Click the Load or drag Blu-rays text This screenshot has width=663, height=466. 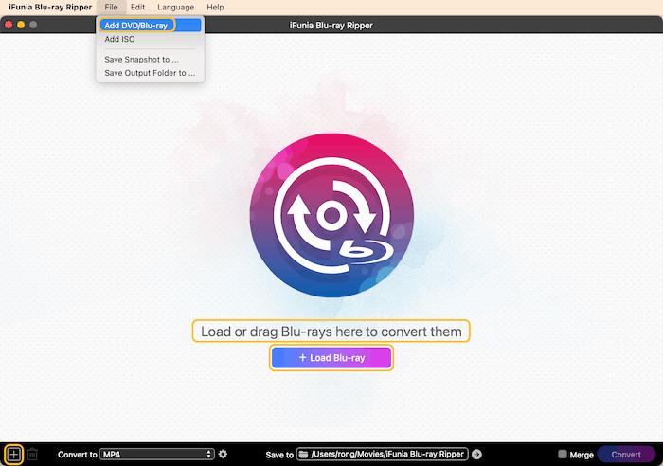pos(331,332)
